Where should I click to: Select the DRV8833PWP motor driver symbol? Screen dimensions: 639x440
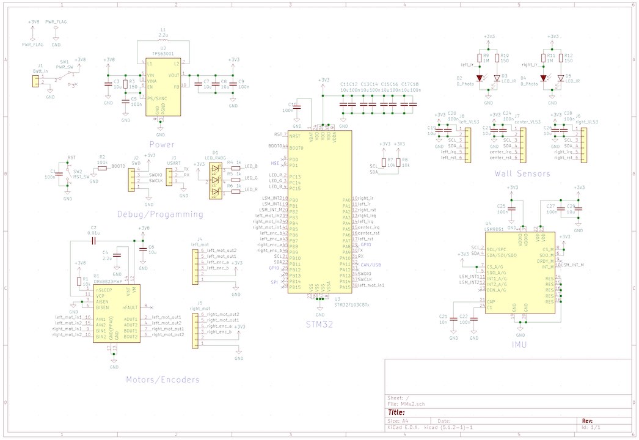pos(116,313)
